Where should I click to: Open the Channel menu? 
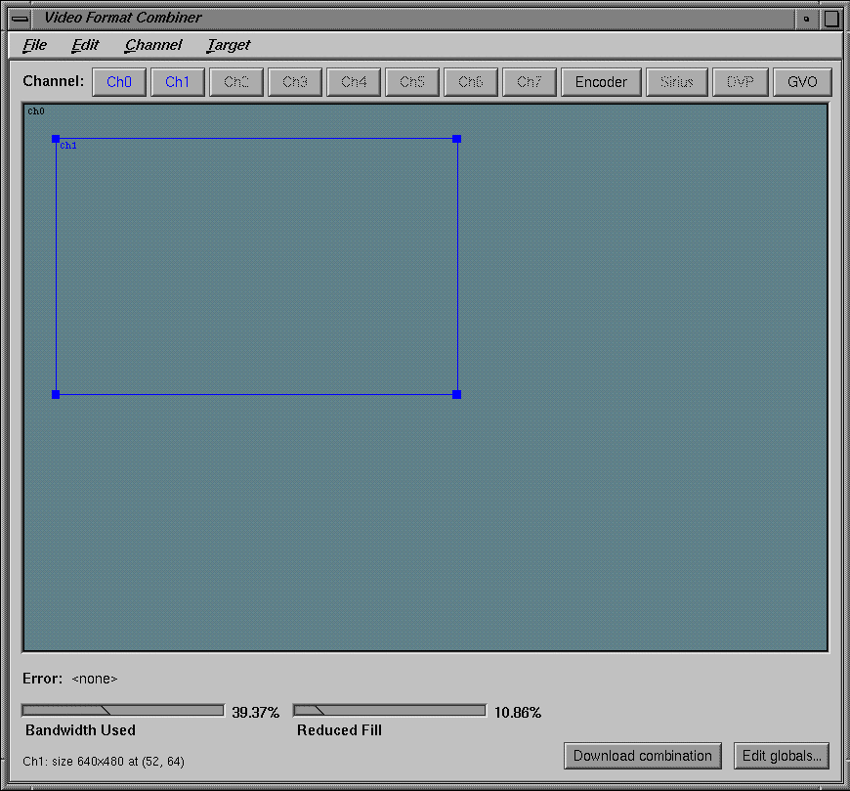[x=152, y=46]
